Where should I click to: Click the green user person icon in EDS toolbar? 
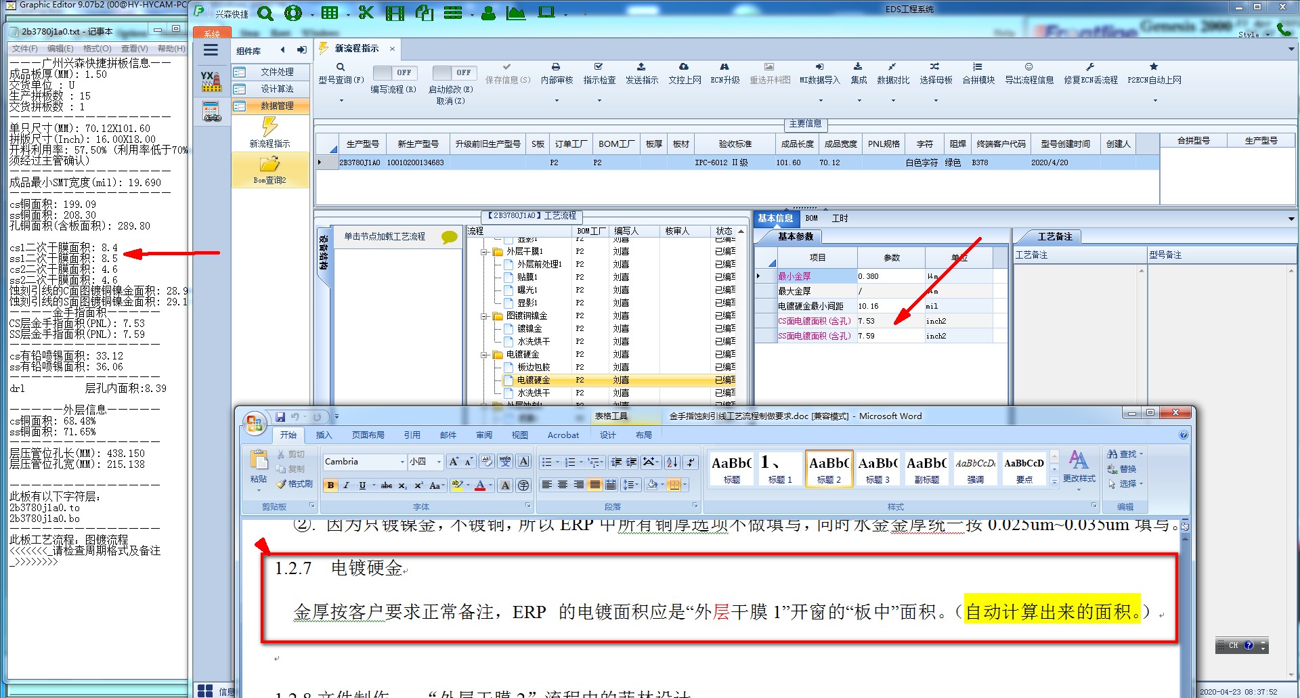[488, 13]
